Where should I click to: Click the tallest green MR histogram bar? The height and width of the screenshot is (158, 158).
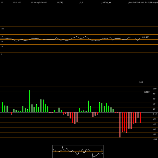click(30, 101)
